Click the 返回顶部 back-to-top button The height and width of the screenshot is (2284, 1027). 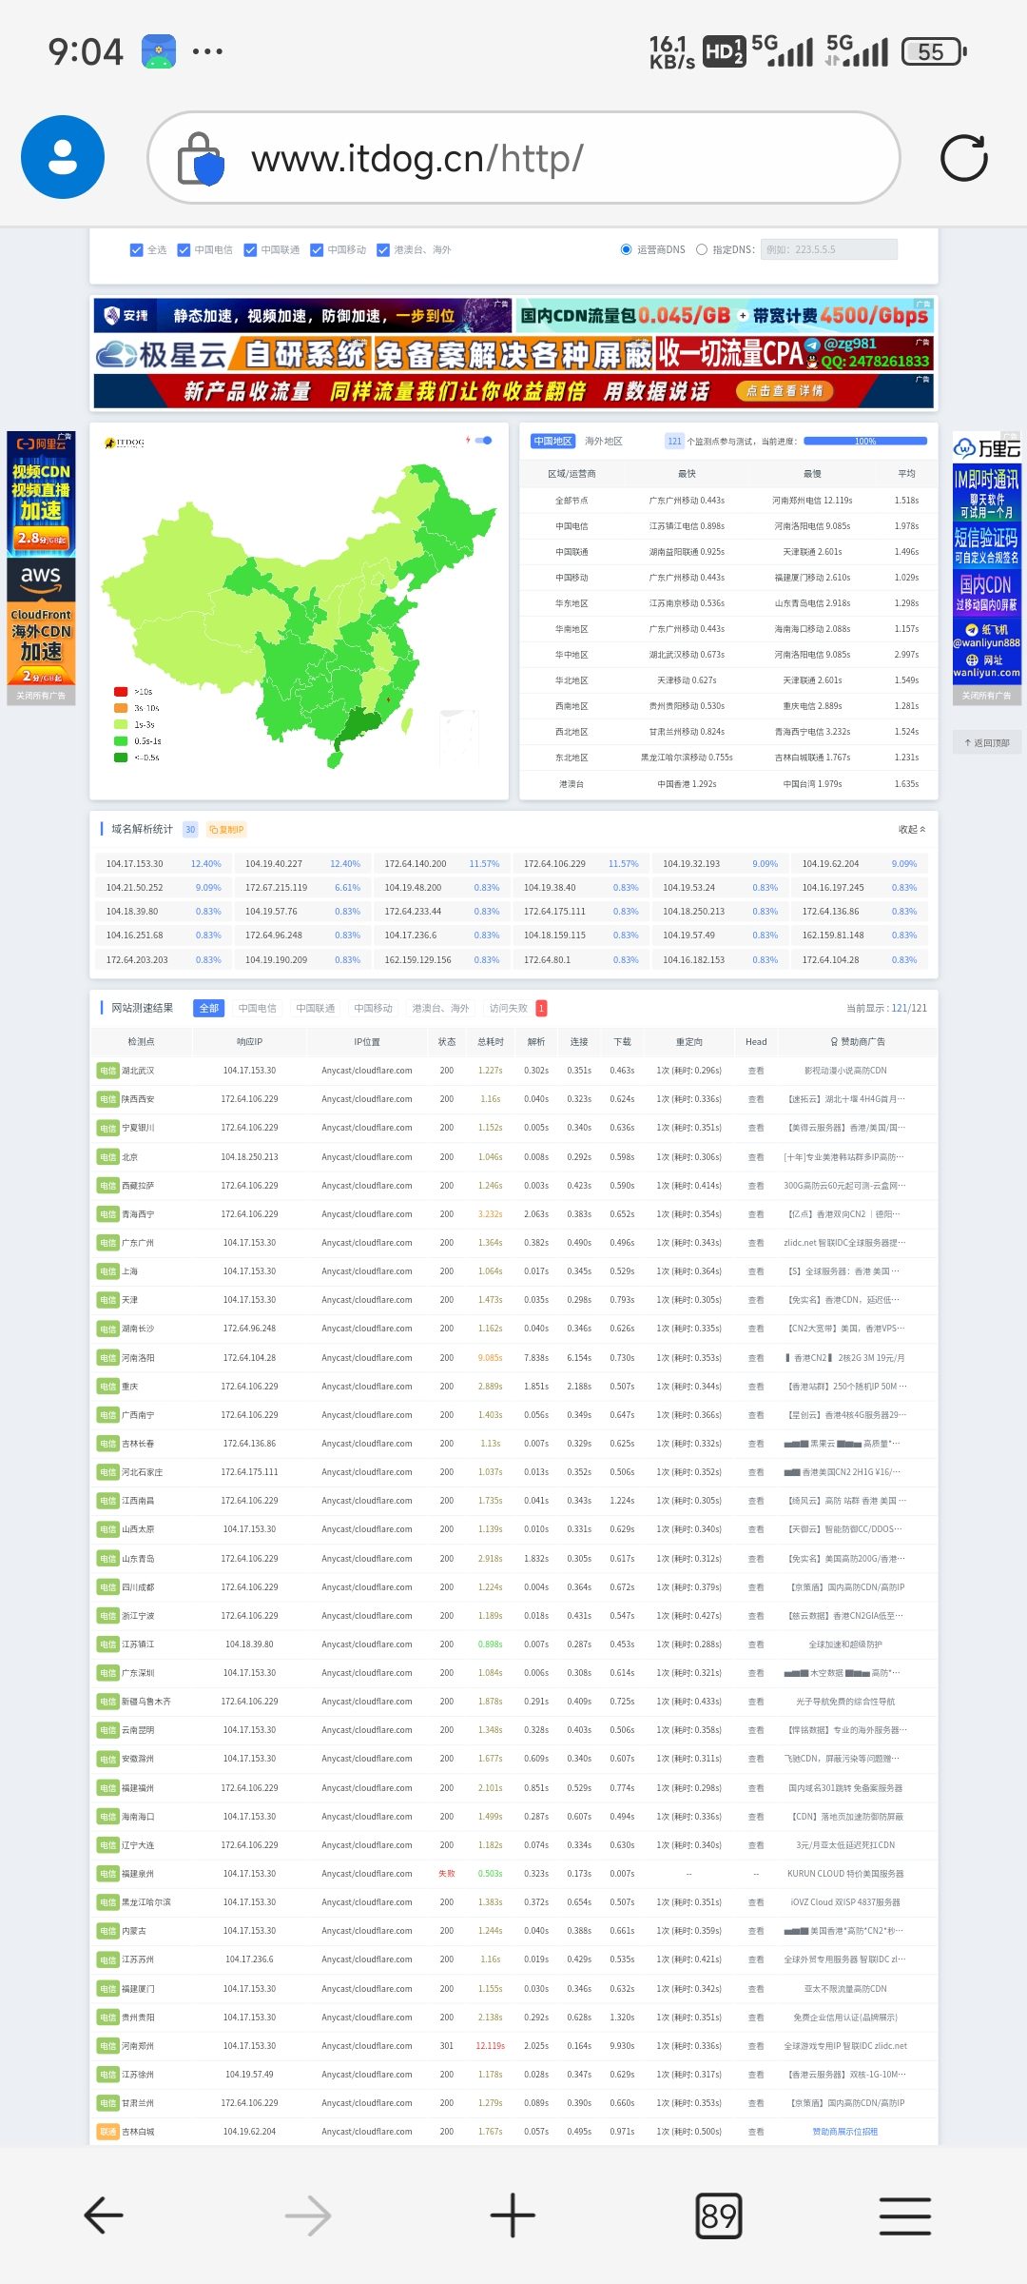[987, 742]
